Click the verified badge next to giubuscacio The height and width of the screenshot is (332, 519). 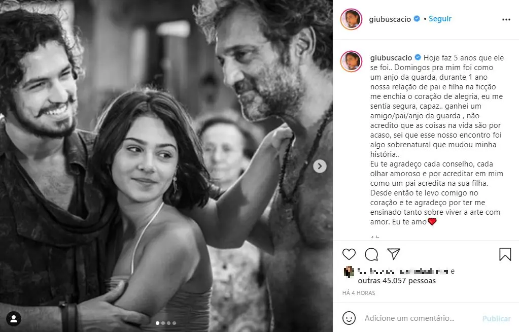click(416, 18)
